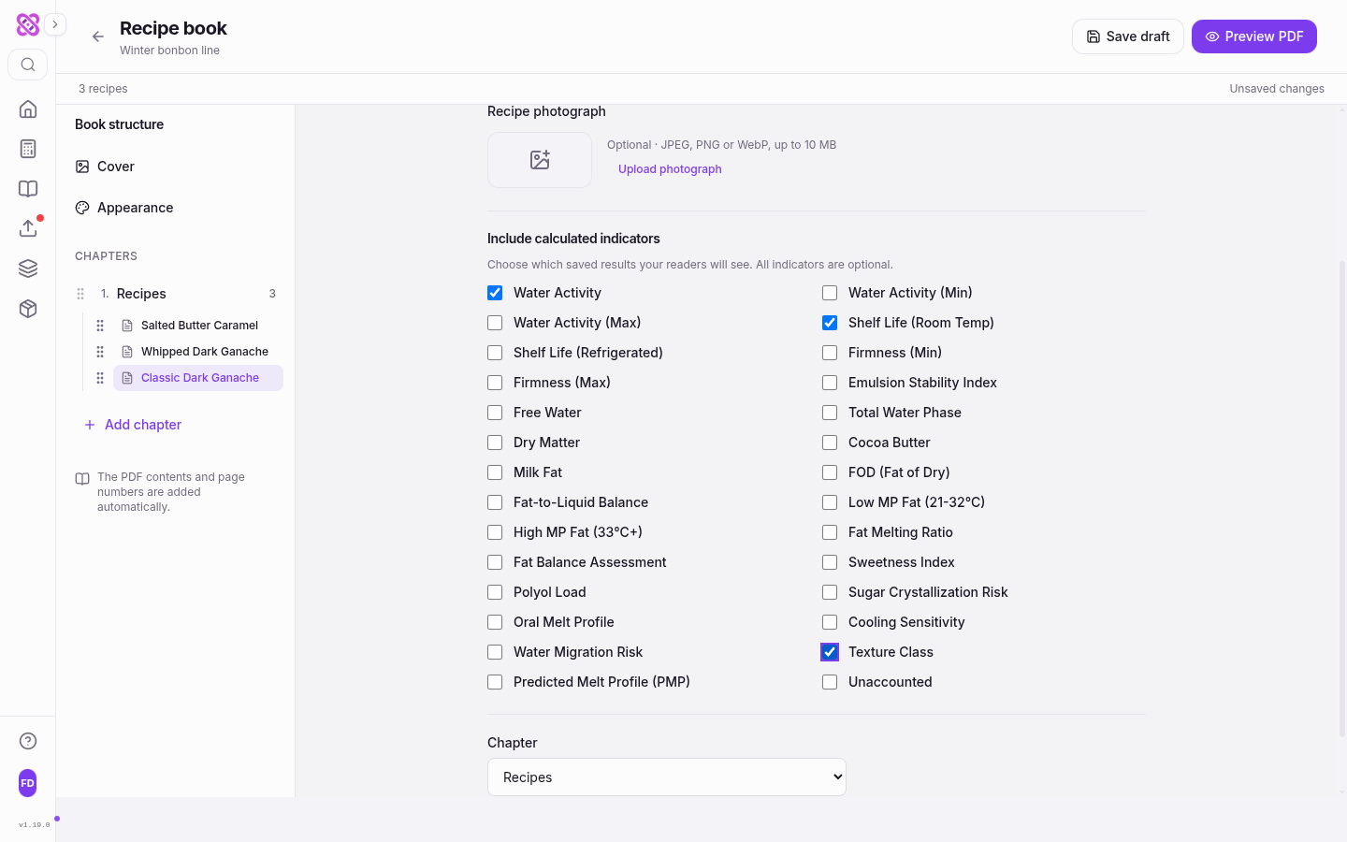Image resolution: width=1347 pixels, height=842 pixels.
Task: Click the Preview PDF button
Action: 1254,36
